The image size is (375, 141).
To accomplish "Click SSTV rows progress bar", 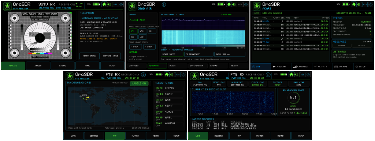I will [x=100, y=31].
